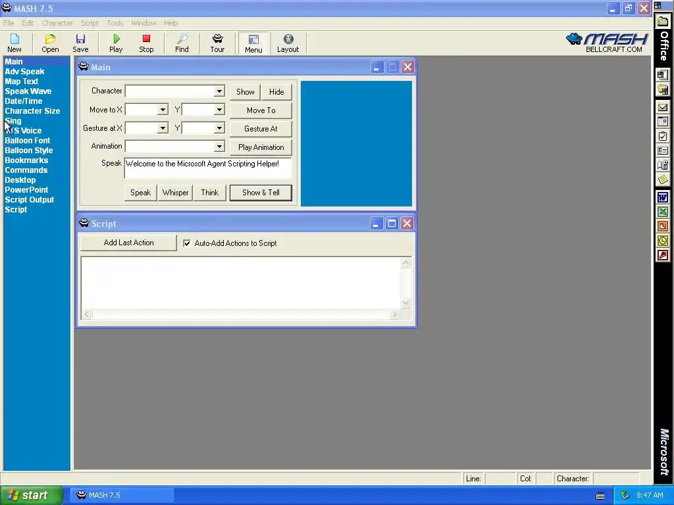The height and width of the screenshot is (505, 674).
Task: Select Adv Speak in the sidebar
Action: tap(24, 72)
